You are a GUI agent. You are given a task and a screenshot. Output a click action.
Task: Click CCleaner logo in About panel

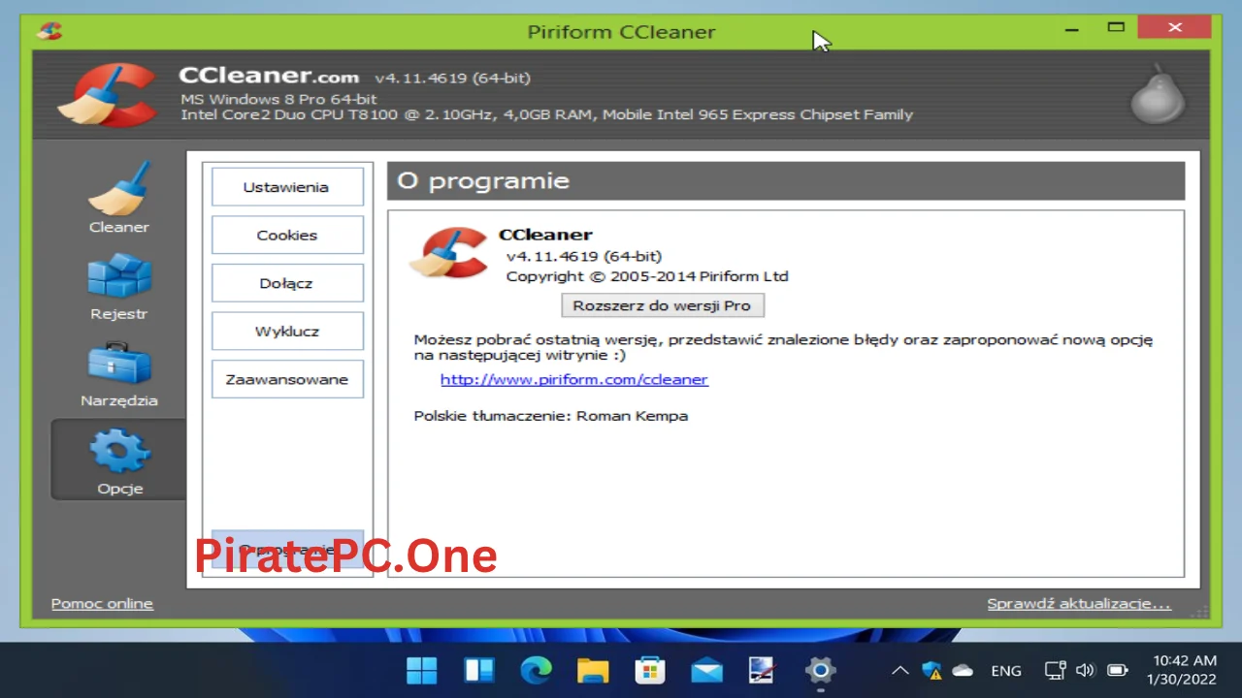coord(448,252)
